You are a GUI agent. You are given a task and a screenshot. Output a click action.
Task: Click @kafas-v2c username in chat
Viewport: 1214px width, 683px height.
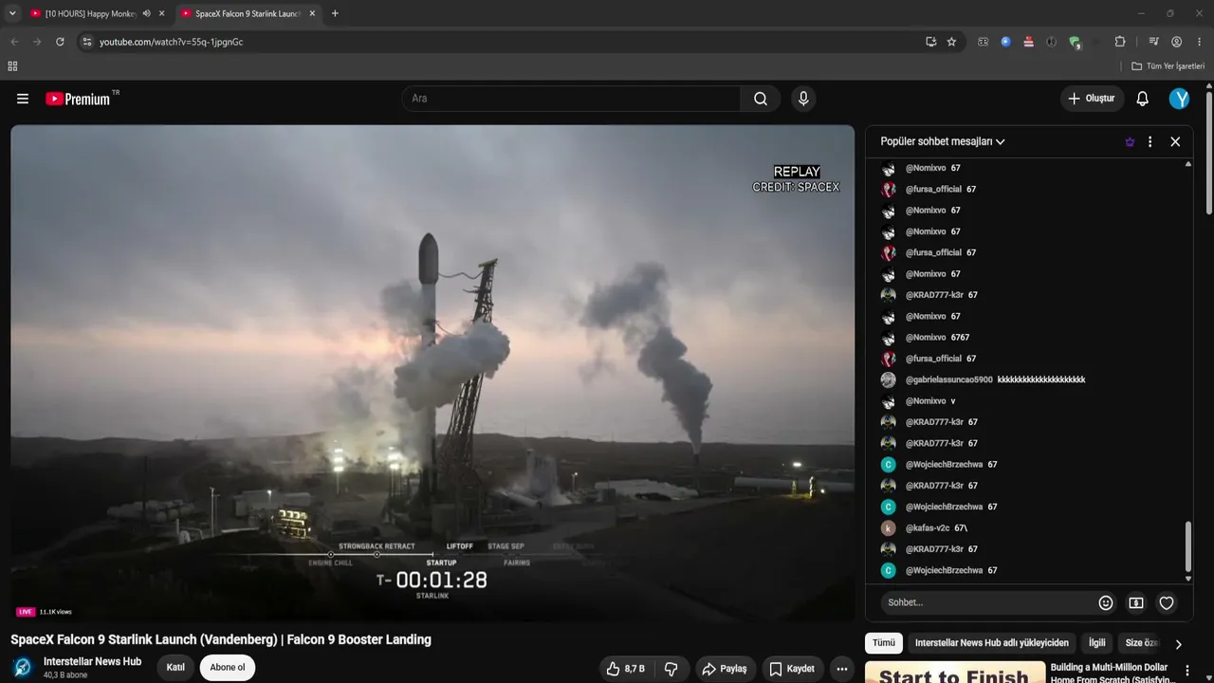[928, 528]
